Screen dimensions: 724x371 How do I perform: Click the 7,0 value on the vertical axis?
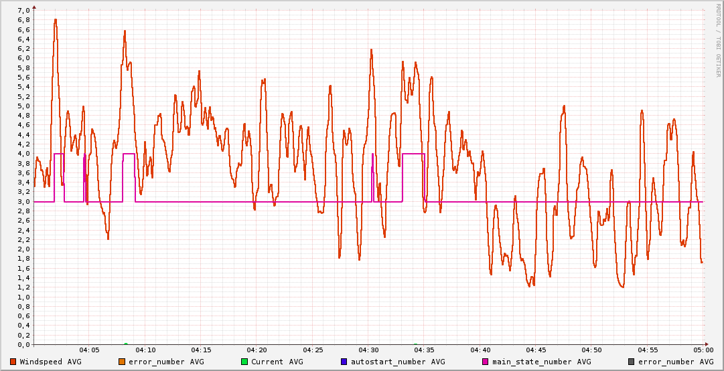(x=23, y=10)
